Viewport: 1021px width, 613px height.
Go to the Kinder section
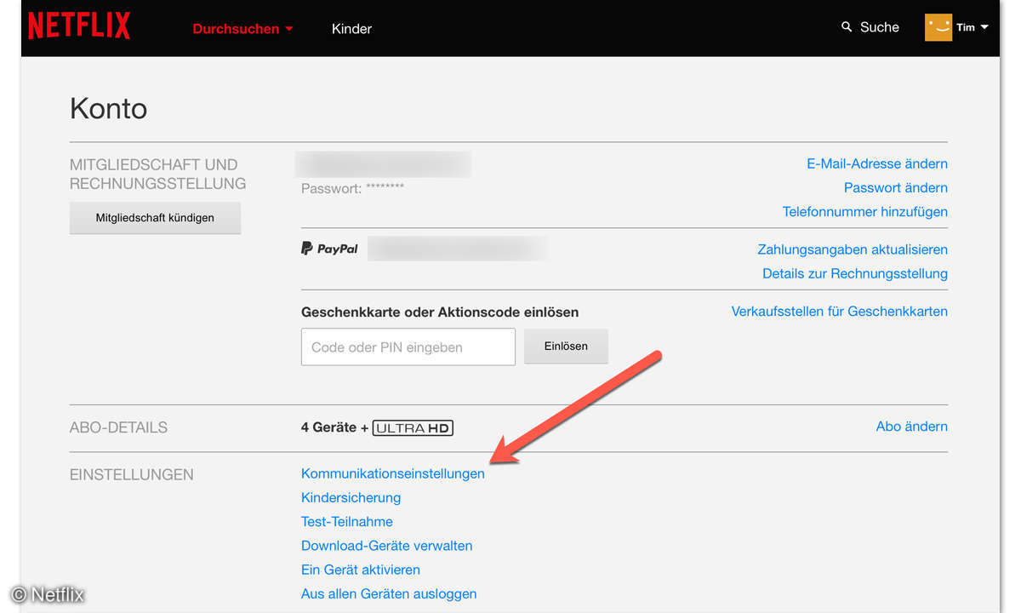[351, 28]
